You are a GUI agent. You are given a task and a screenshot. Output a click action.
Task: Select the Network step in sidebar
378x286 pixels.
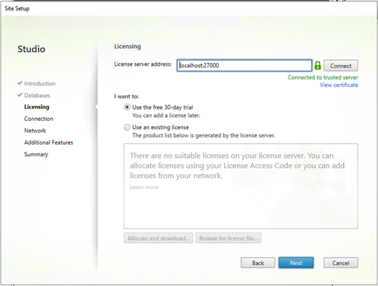coord(35,131)
